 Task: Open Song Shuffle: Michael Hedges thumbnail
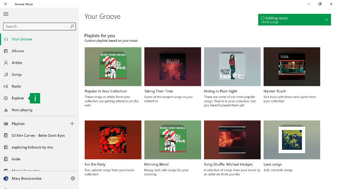(232, 140)
